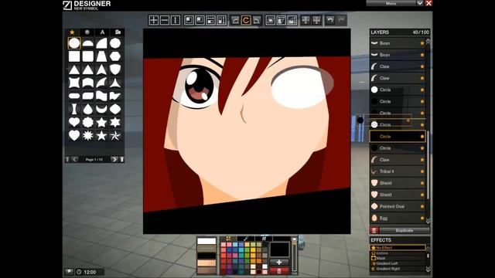Toggle favorite star on Egg layer
Image resolution: width=495 pixels, height=278 pixels.
pos(422,218)
